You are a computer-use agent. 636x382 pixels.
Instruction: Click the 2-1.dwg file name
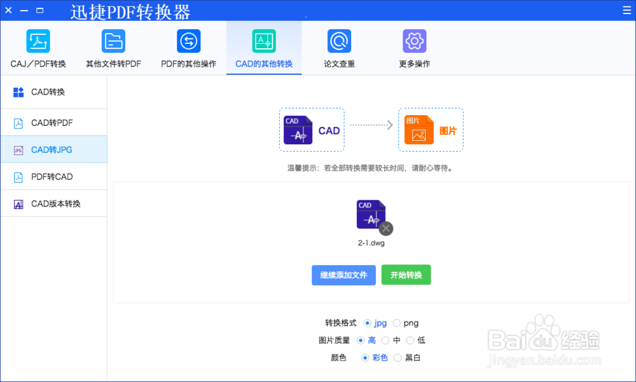click(x=371, y=243)
